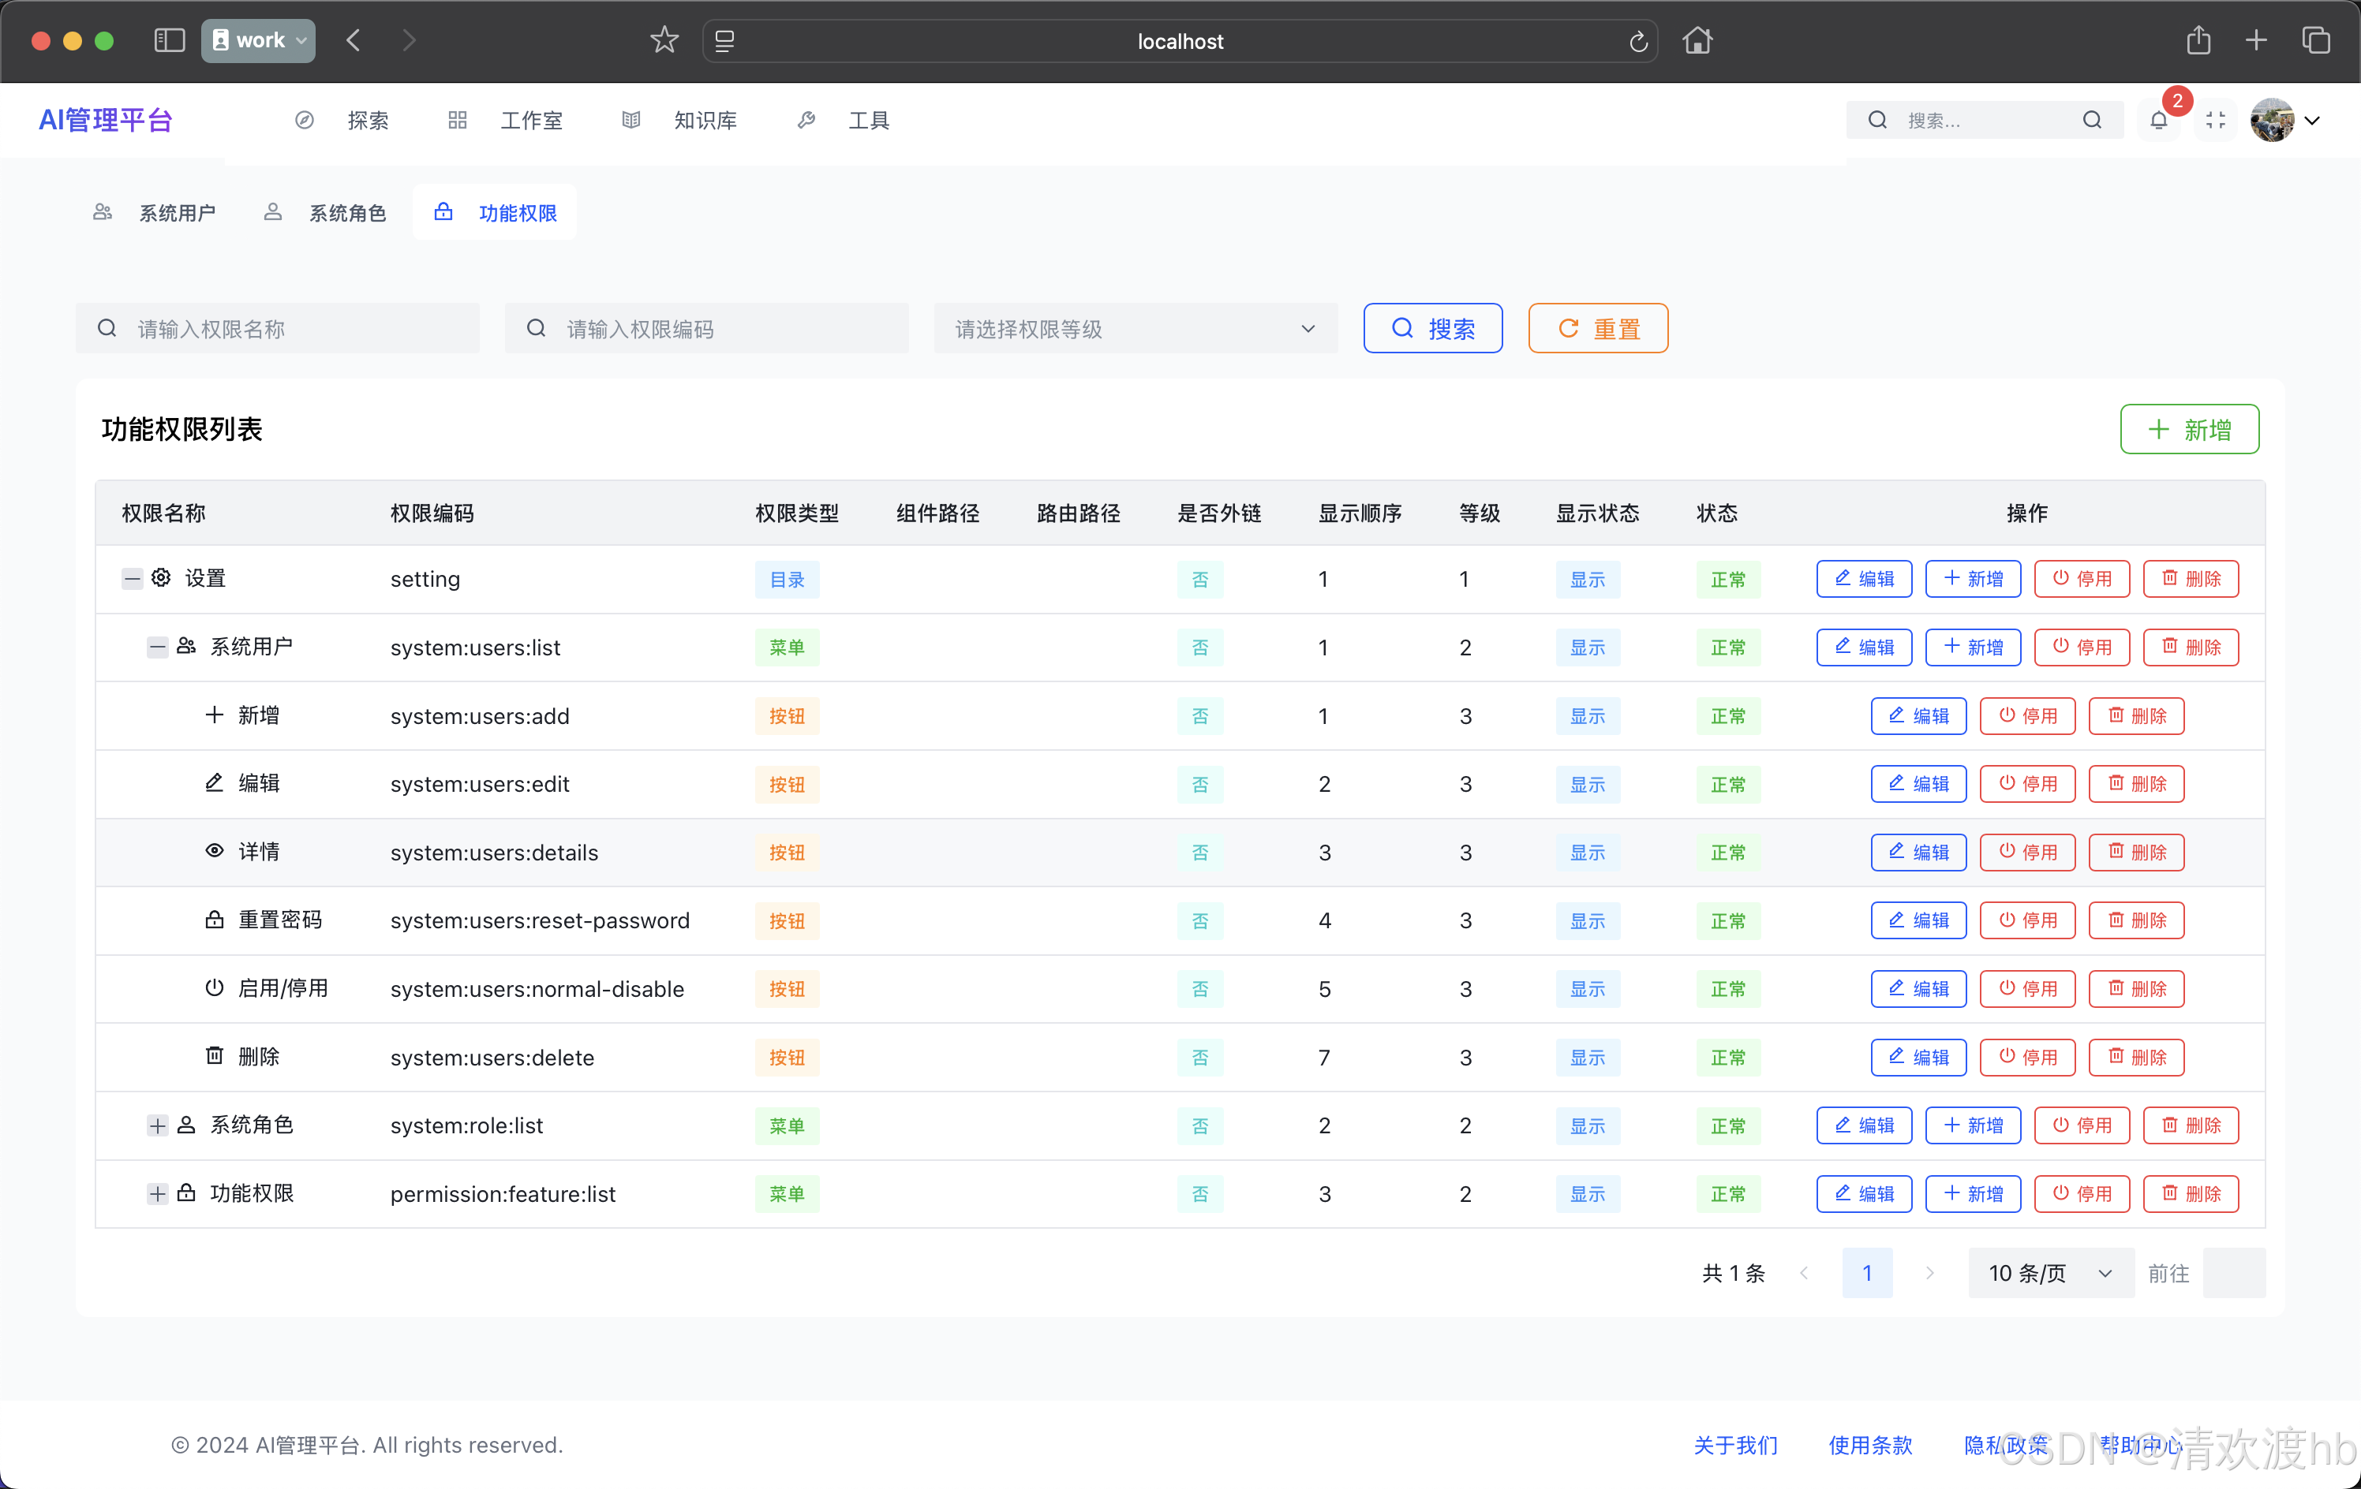Click the browser bookmark star icon
Viewport: 2361px width, 1489px height.
664,40
